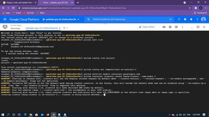Screen dimensions: 209x117
Task: Click the Open Editor button
Action: pos(147,27)
